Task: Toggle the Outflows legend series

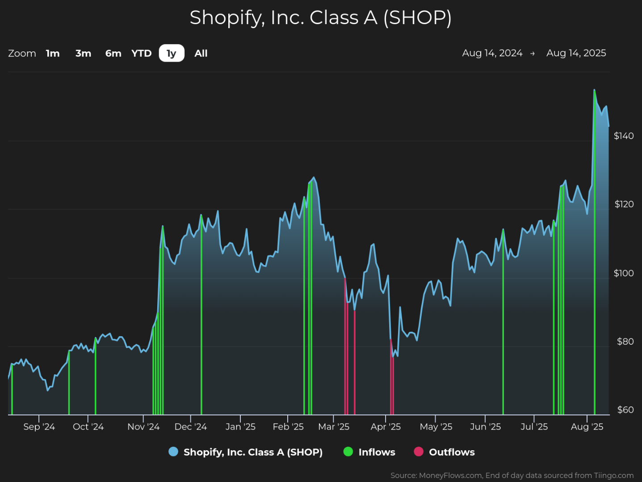Action: point(445,452)
